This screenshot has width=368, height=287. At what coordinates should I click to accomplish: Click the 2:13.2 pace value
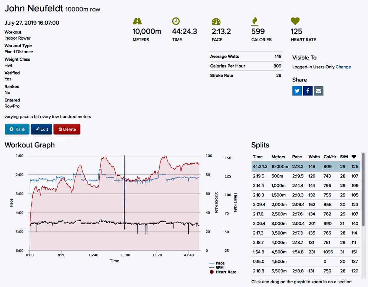pyautogui.click(x=221, y=31)
